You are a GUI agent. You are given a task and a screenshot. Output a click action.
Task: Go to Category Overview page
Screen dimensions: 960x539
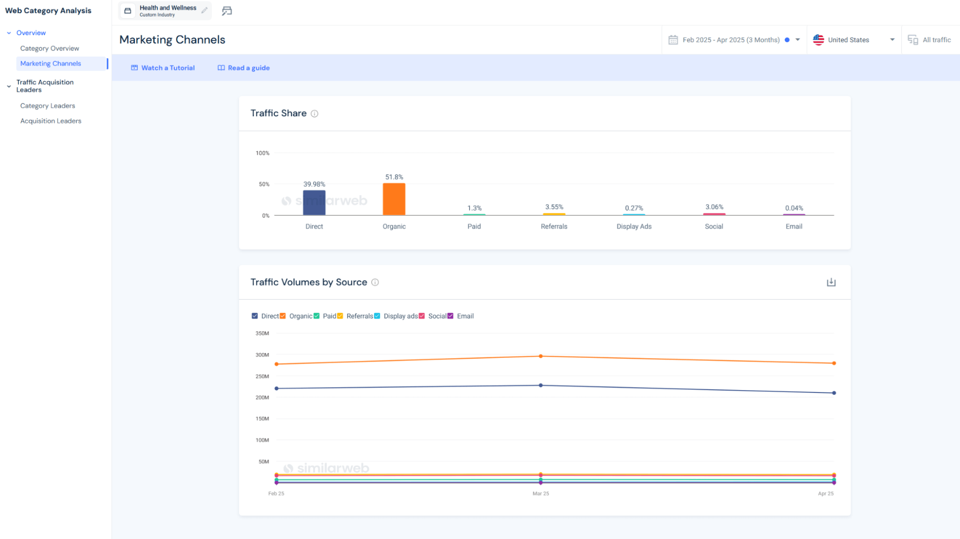49,49
